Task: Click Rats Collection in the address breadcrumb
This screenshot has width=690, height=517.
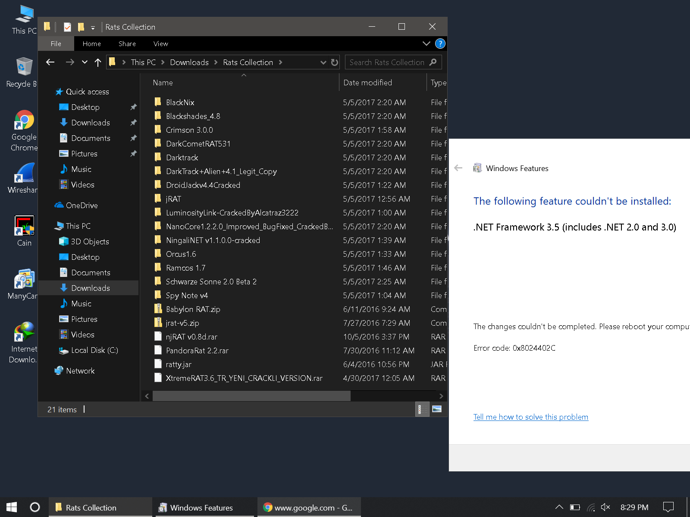Action: 248,62
